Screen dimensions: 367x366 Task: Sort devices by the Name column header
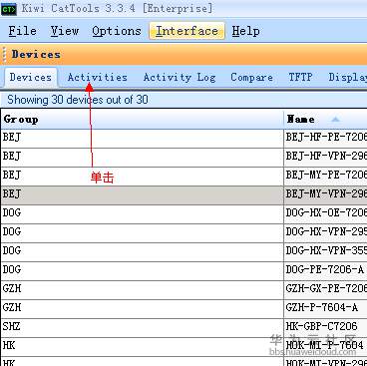click(x=325, y=119)
